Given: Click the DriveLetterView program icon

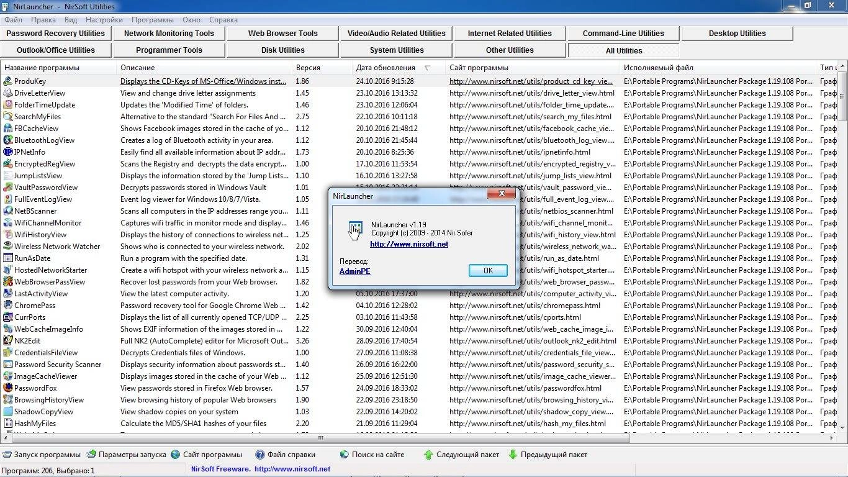Looking at the screenshot, I should click(7, 93).
